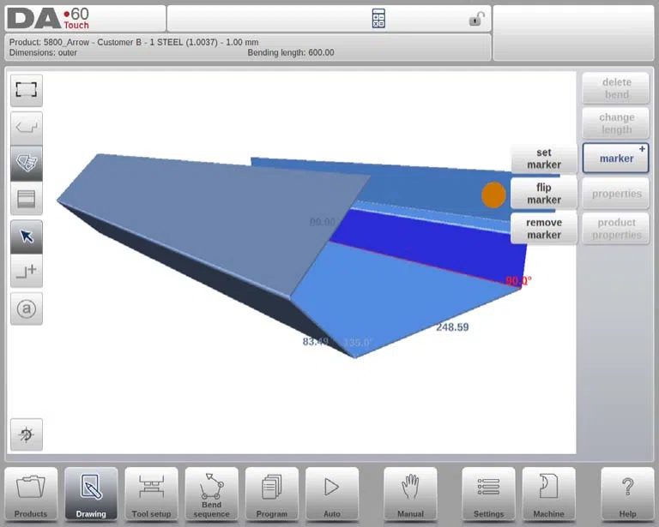Open 'product properties' button
Screen dimensions: 659x527
point(616,229)
